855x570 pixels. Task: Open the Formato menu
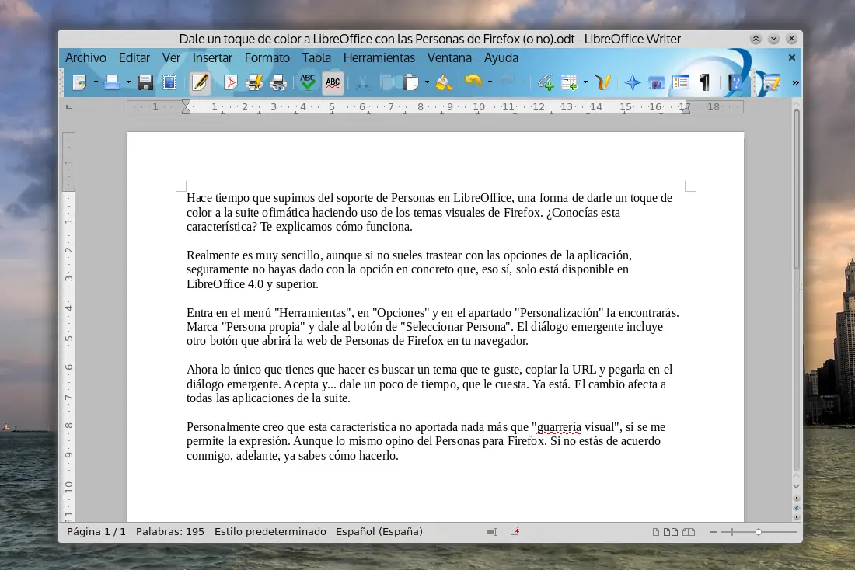click(267, 57)
